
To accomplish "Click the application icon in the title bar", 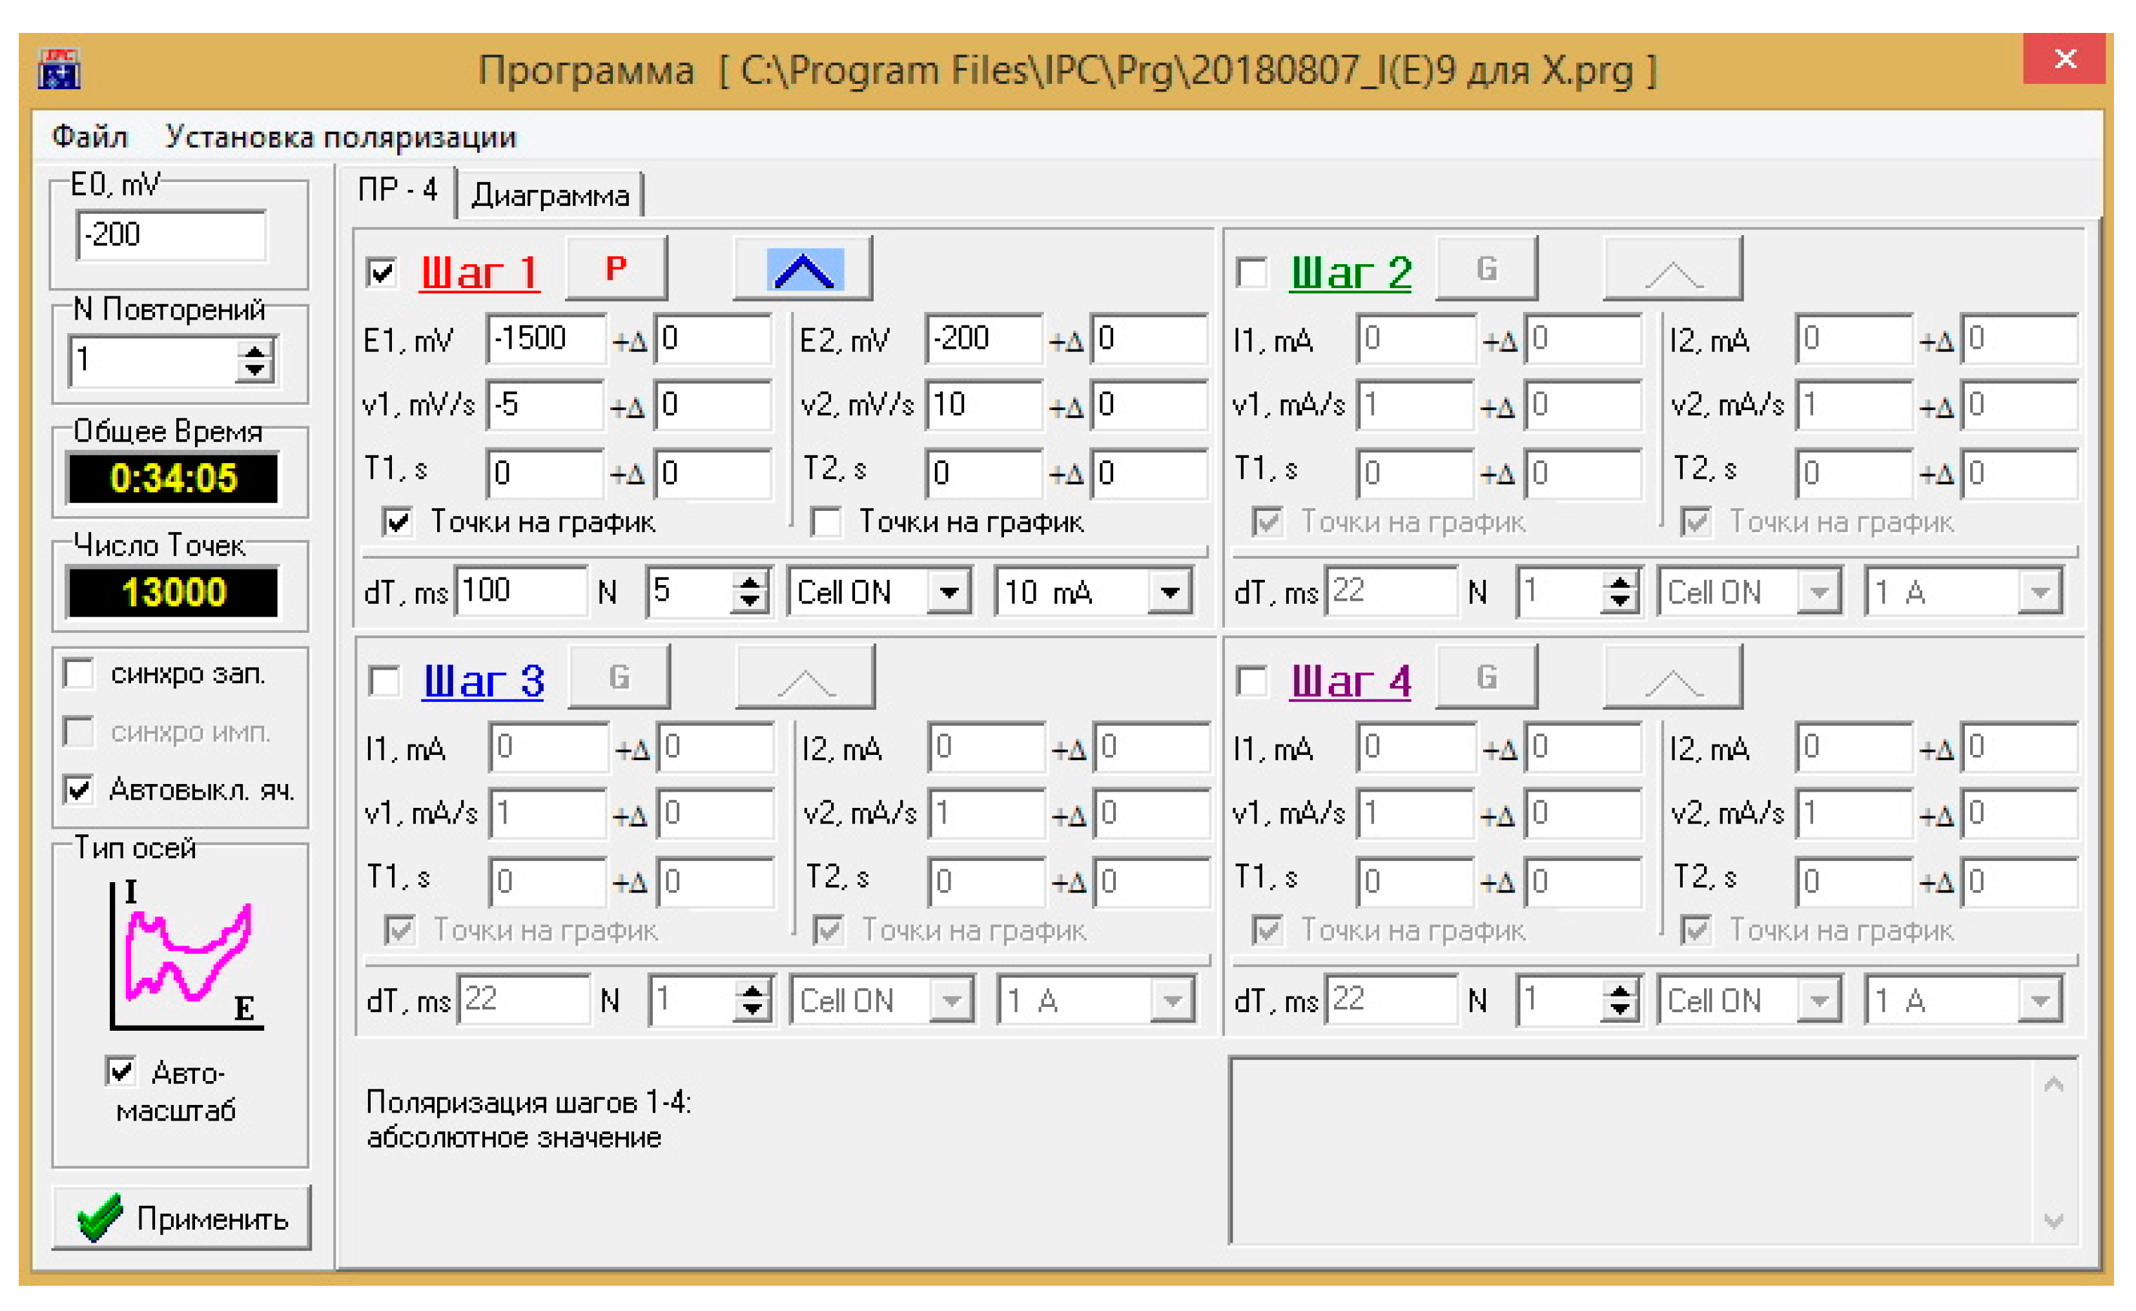I will point(59,68).
